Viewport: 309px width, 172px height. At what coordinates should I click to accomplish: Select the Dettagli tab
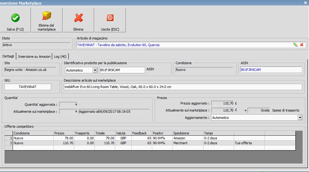pos(8,56)
